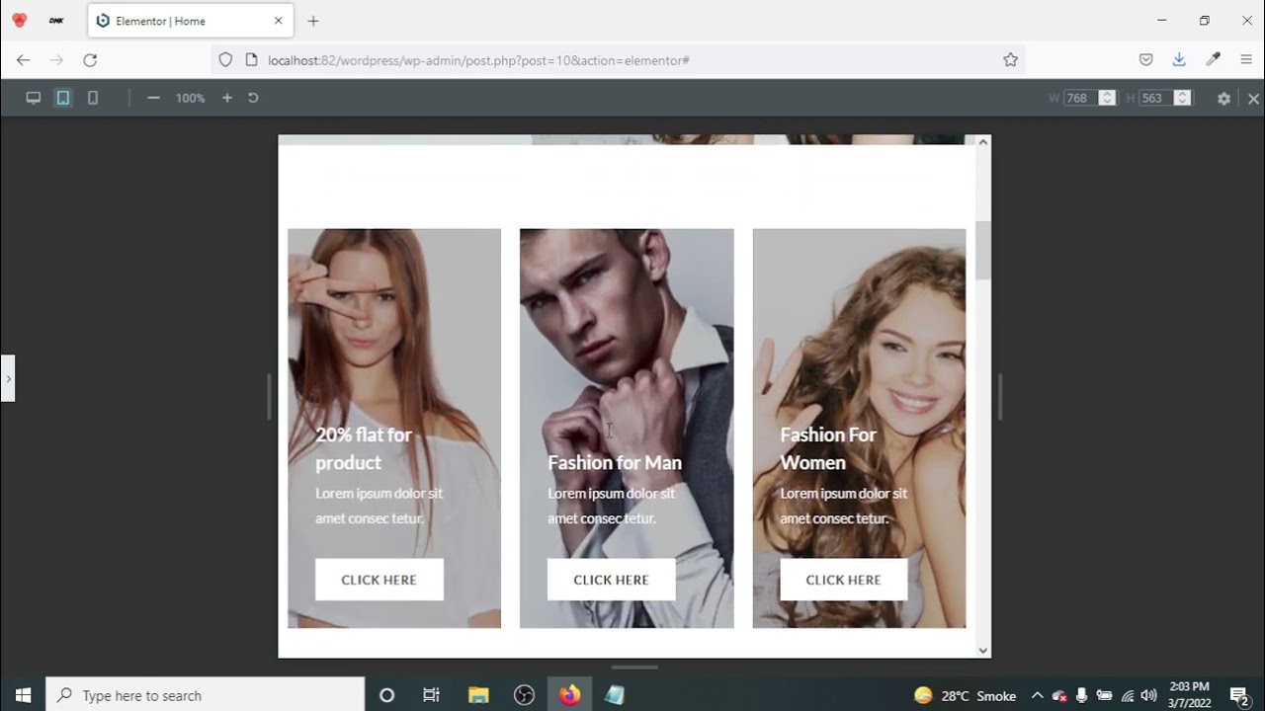
Task: Show hidden system tray icons
Action: pyautogui.click(x=1037, y=695)
